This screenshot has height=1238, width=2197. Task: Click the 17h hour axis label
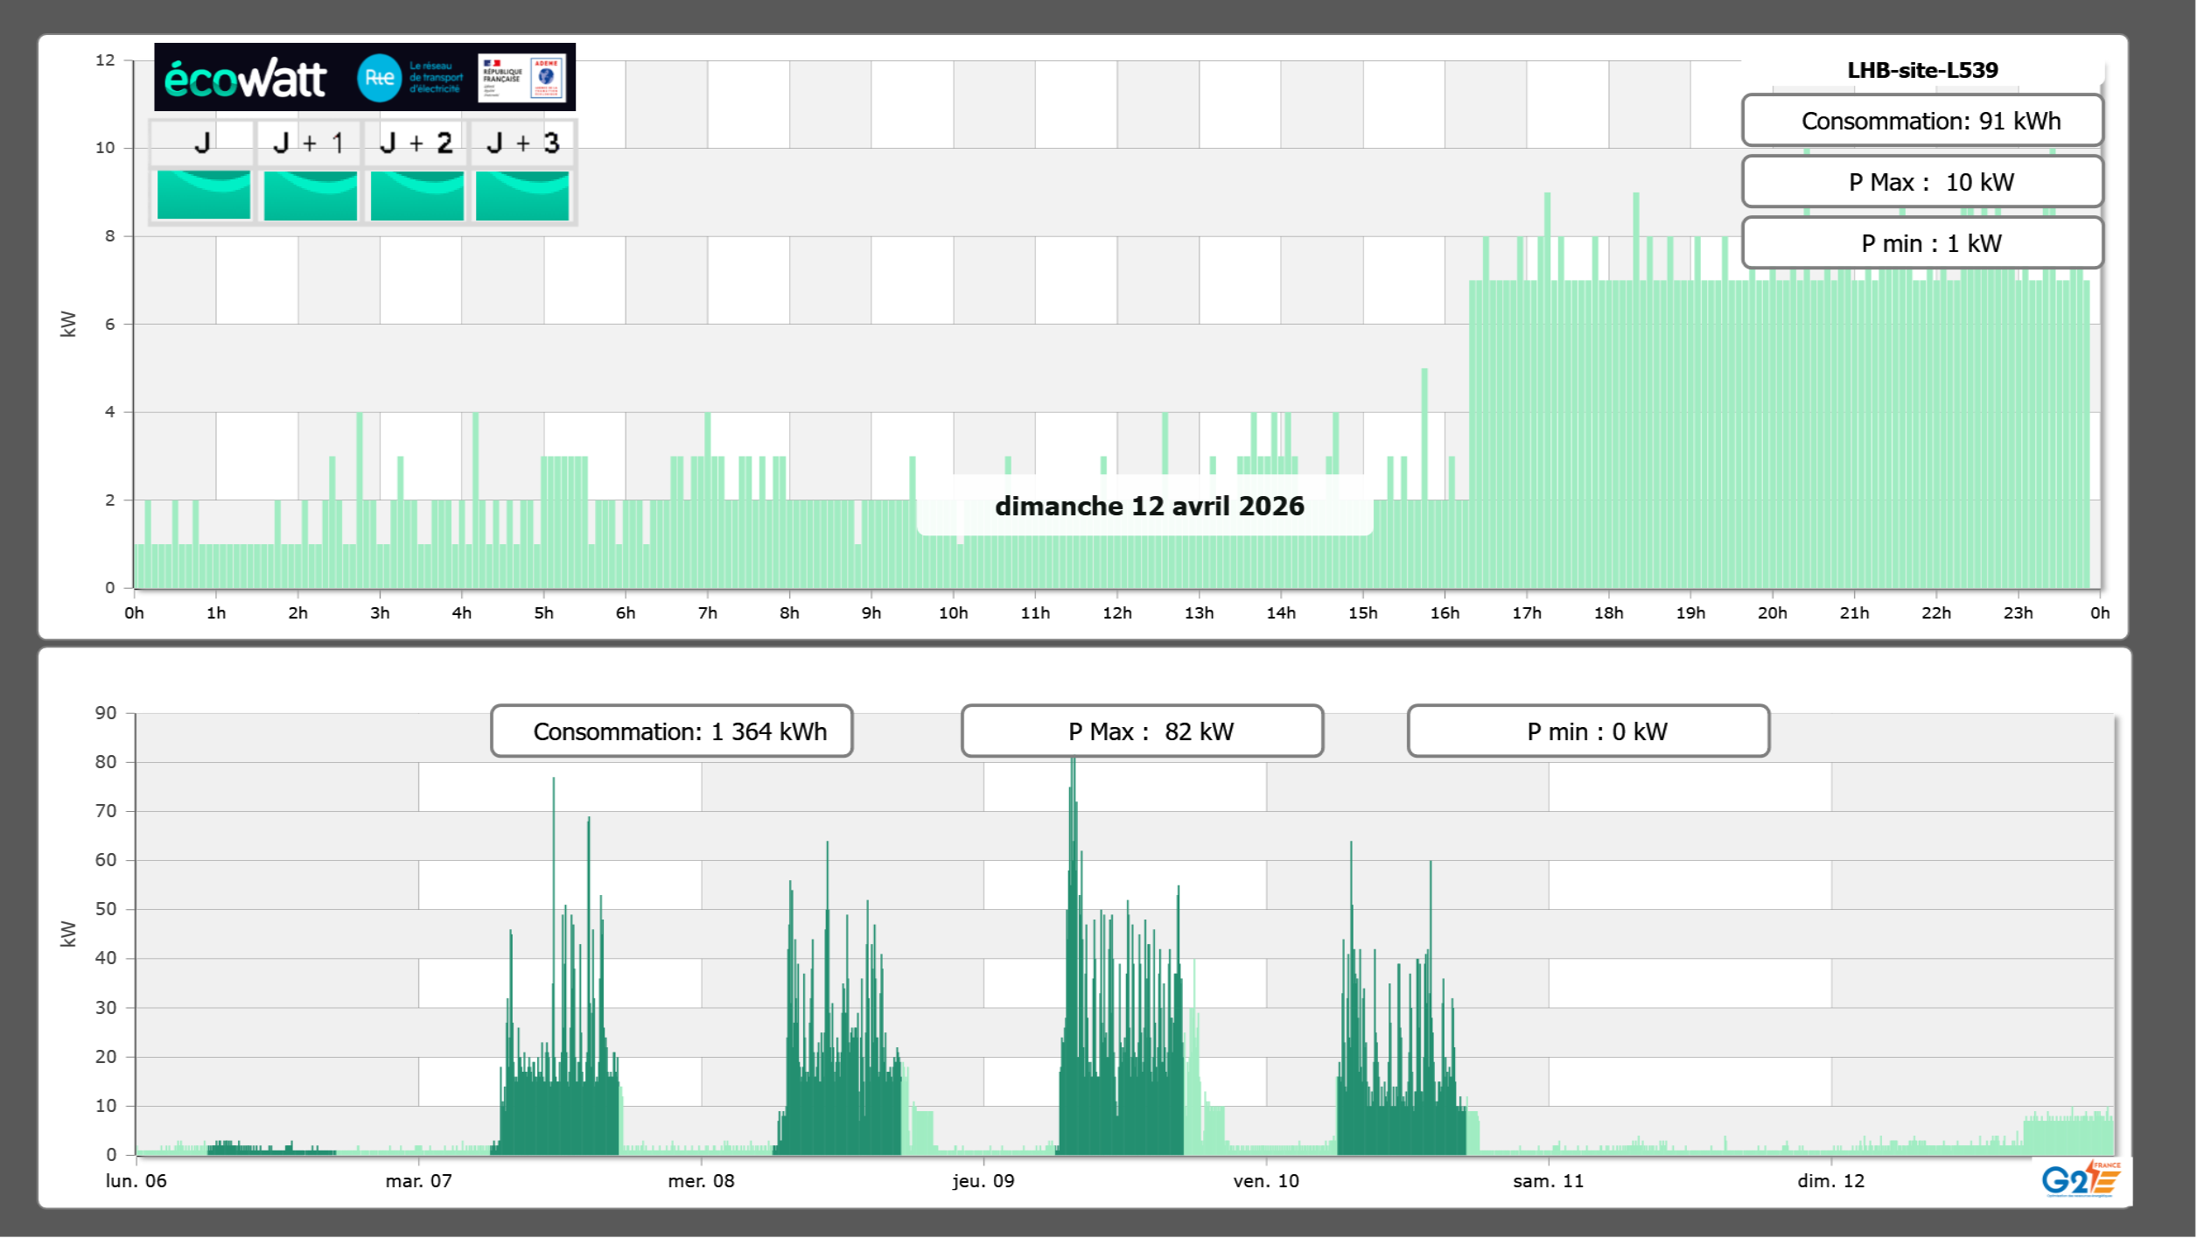[1526, 613]
